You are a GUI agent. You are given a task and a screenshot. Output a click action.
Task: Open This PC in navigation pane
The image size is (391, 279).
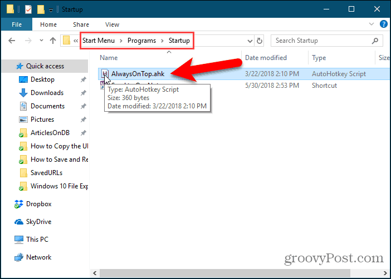[37, 240]
